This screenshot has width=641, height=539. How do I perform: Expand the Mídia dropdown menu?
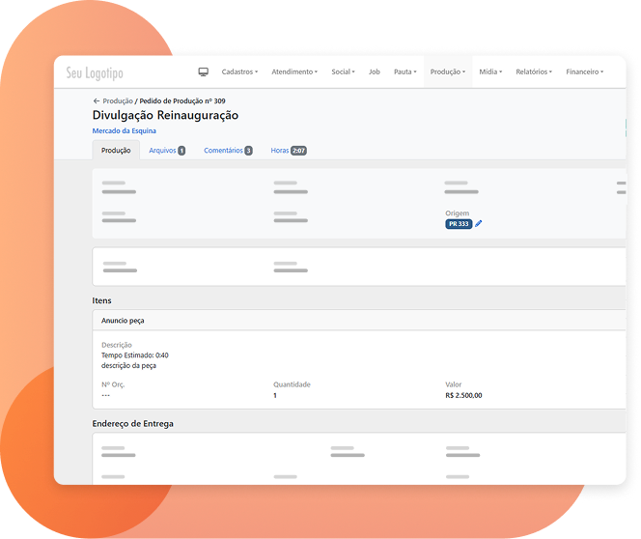pos(490,71)
